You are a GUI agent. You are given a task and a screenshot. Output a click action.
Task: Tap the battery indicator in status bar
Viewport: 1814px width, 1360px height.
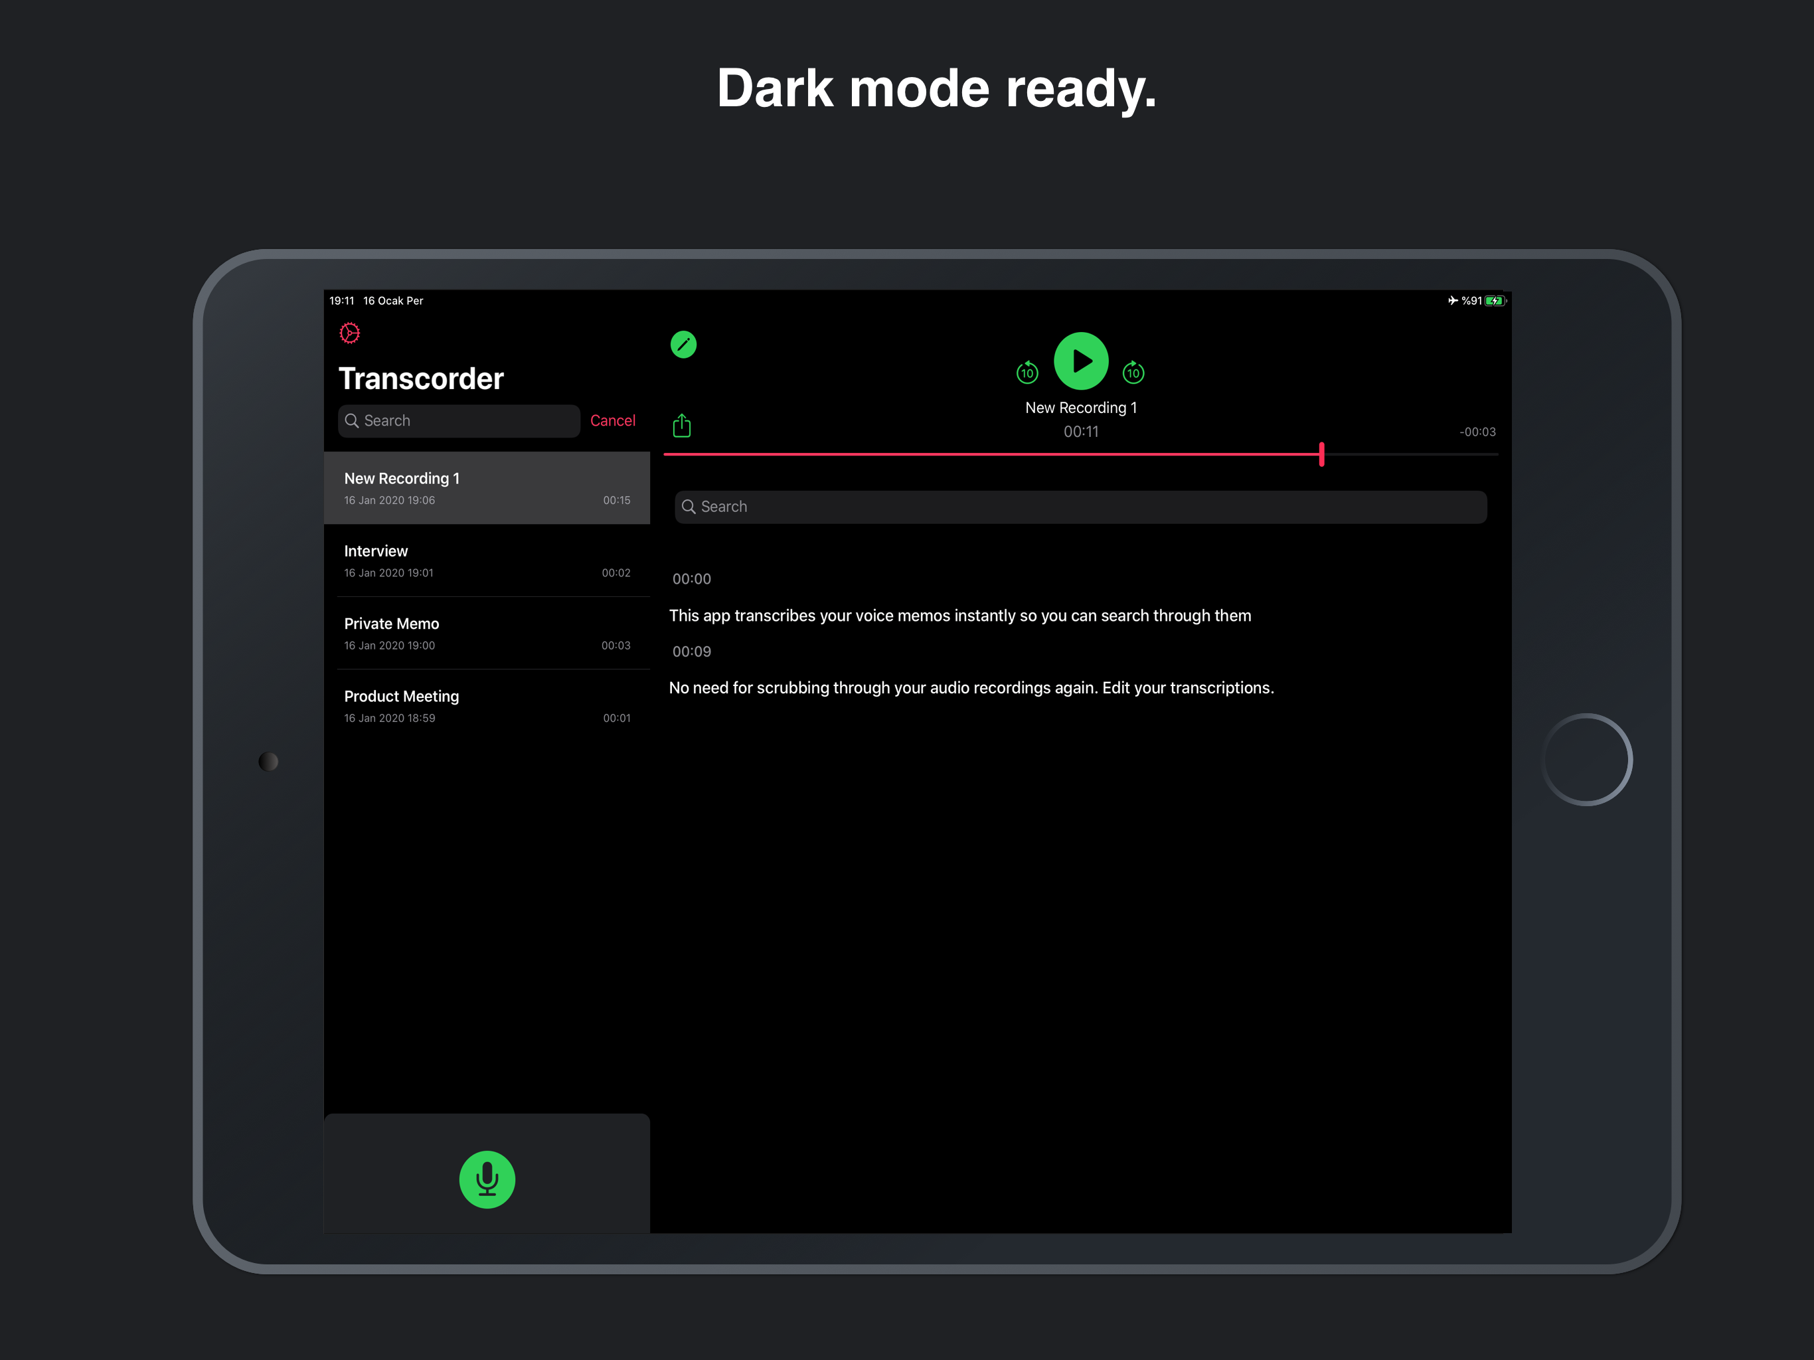click(1494, 301)
